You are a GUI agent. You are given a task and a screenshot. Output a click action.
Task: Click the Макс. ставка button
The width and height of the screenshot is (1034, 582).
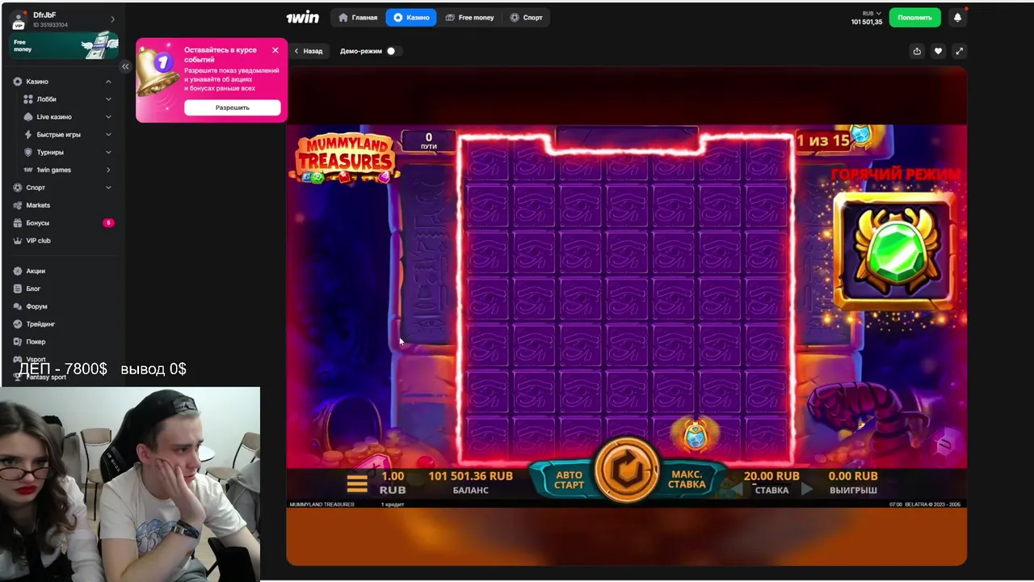(687, 479)
